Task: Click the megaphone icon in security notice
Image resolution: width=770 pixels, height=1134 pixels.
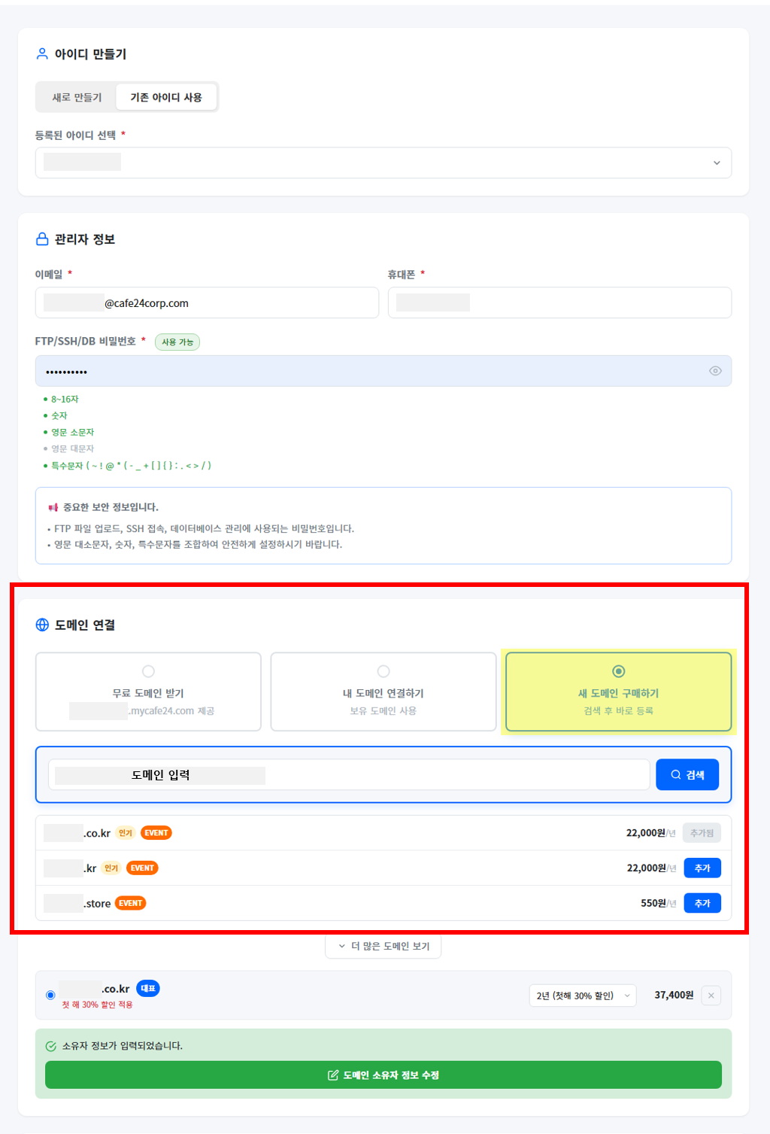Action: point(53,507)
